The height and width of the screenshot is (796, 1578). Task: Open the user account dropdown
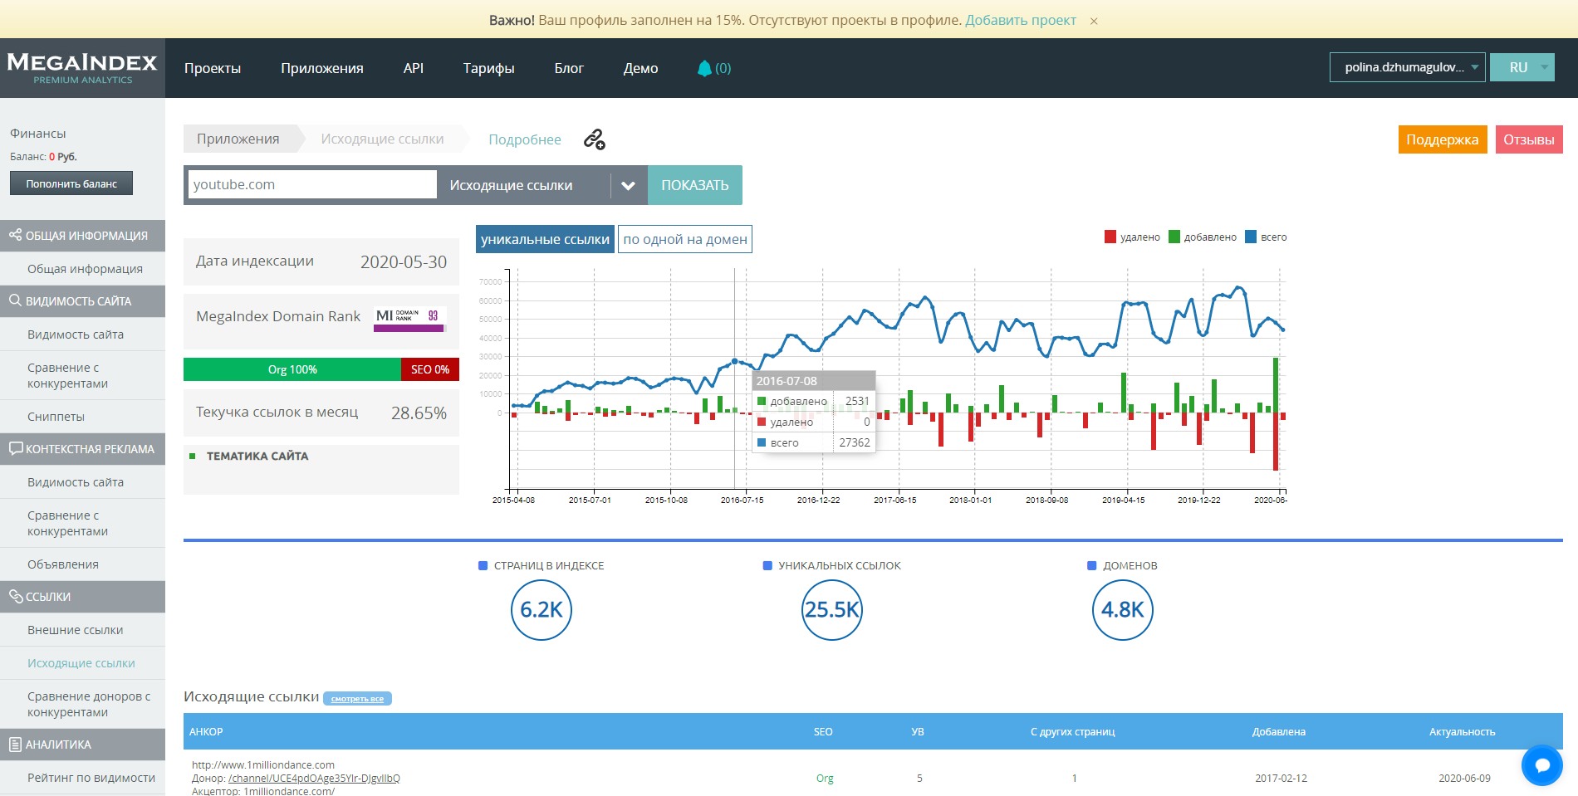(x=1407, y=67)
